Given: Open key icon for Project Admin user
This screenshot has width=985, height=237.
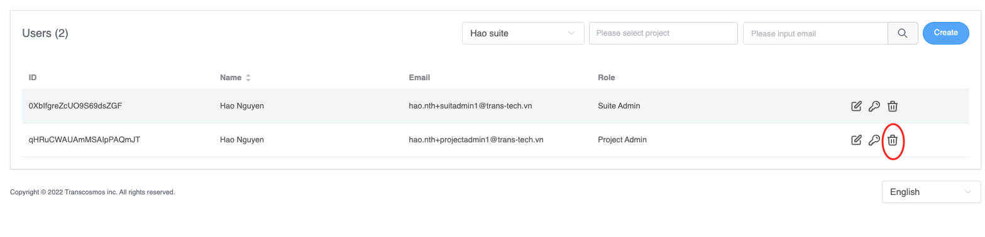Looking at the screenshot, I should tap(874, 140).
